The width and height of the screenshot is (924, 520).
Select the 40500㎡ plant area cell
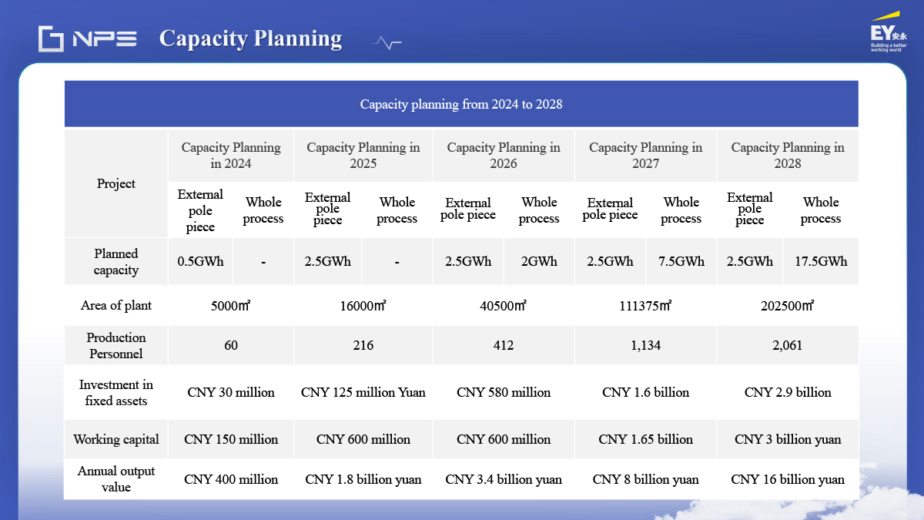pyautogui.click(x=504, y=306)
